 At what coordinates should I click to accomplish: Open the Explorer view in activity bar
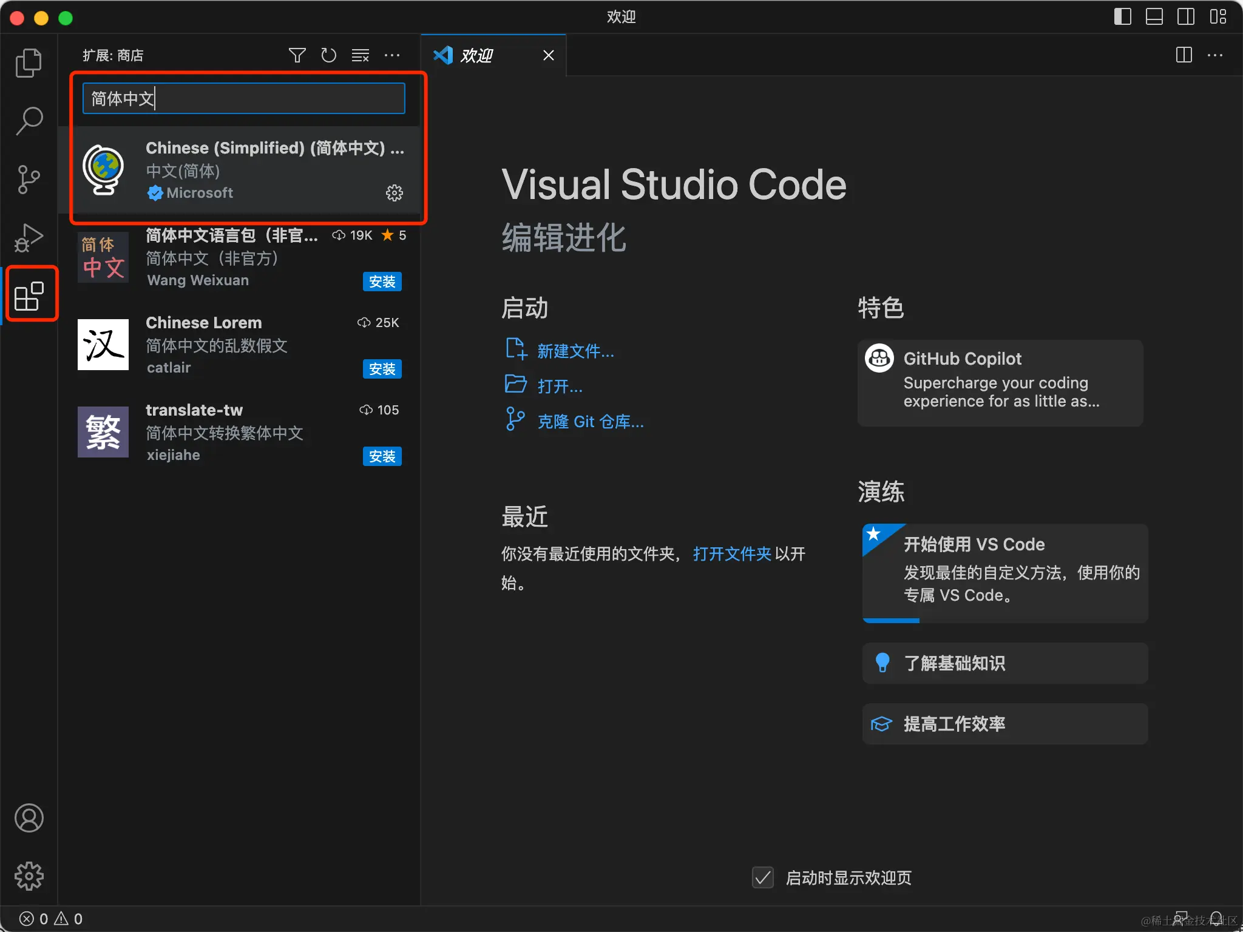29,63
